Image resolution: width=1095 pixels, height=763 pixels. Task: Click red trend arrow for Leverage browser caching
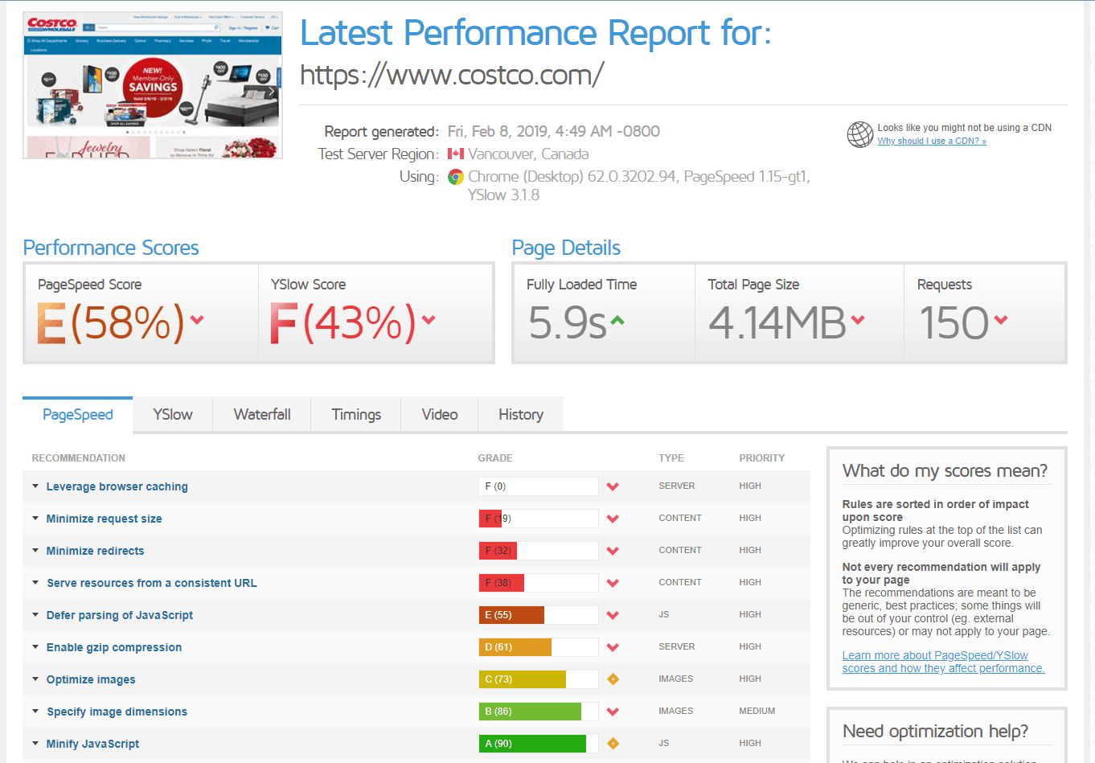click(613, 486)
